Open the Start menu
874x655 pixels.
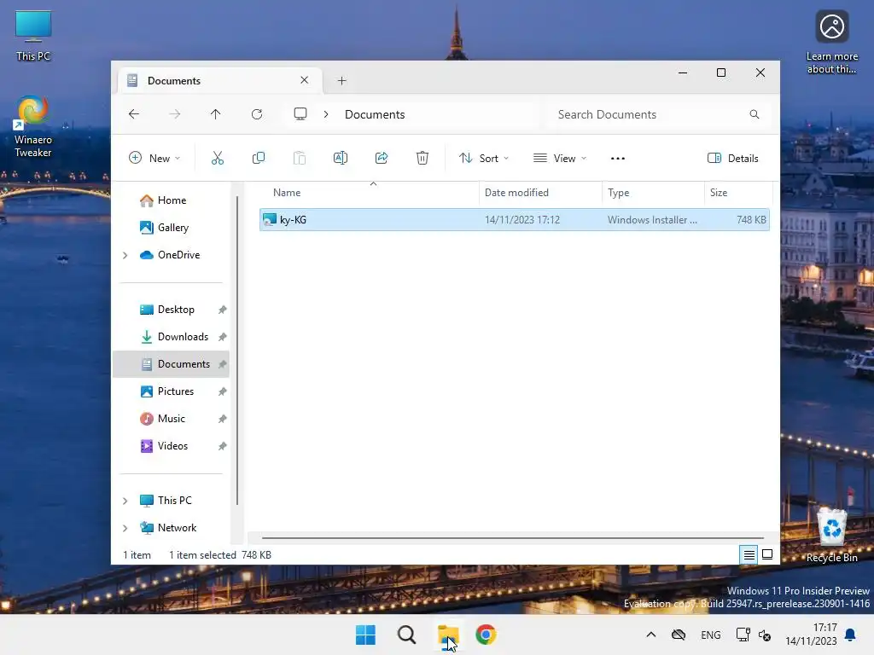(365, 635)
